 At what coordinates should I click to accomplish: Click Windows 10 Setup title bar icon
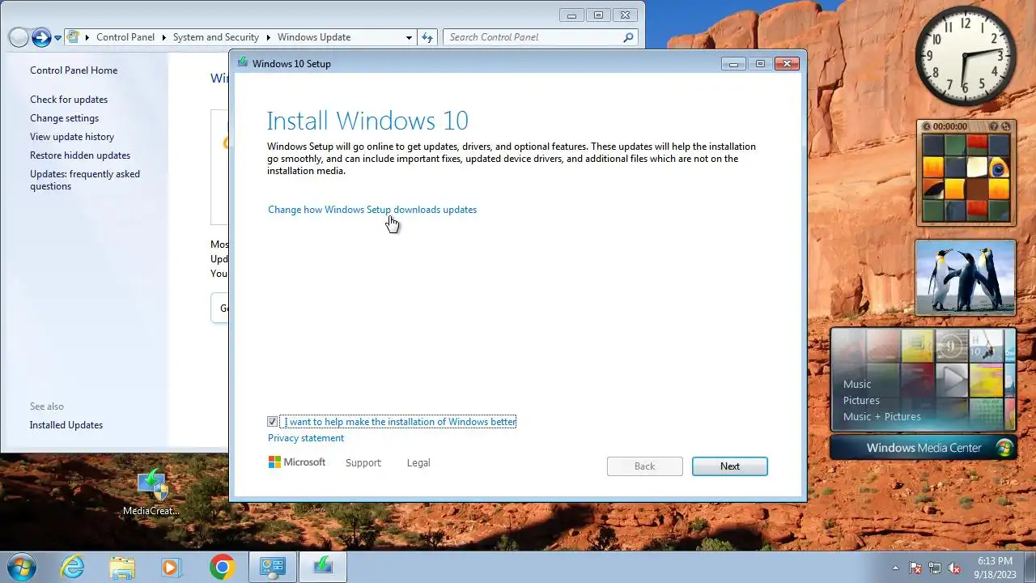click(x=243, y=63)
